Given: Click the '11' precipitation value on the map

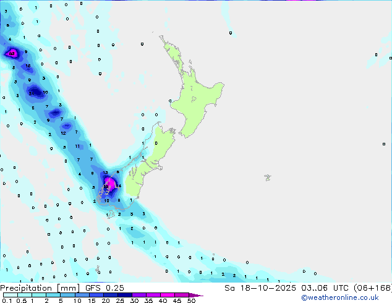Looking at the screenshot, I should click(x=77, y=147).
